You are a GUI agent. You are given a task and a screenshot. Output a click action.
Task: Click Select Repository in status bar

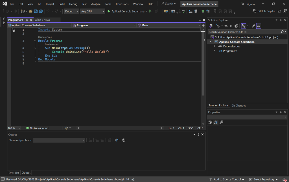[263, 179]
